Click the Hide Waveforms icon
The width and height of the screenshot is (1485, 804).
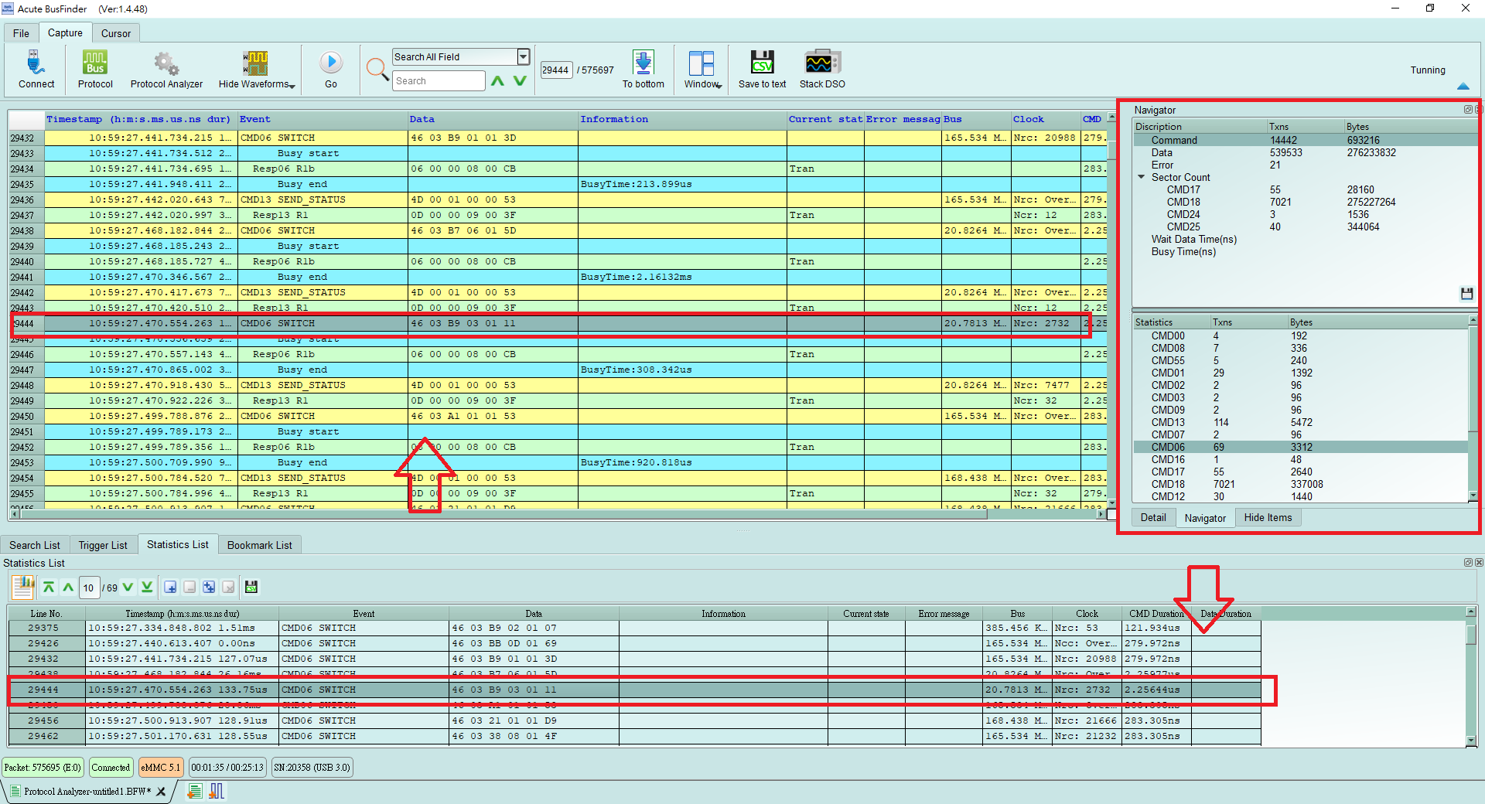[255, 63]
